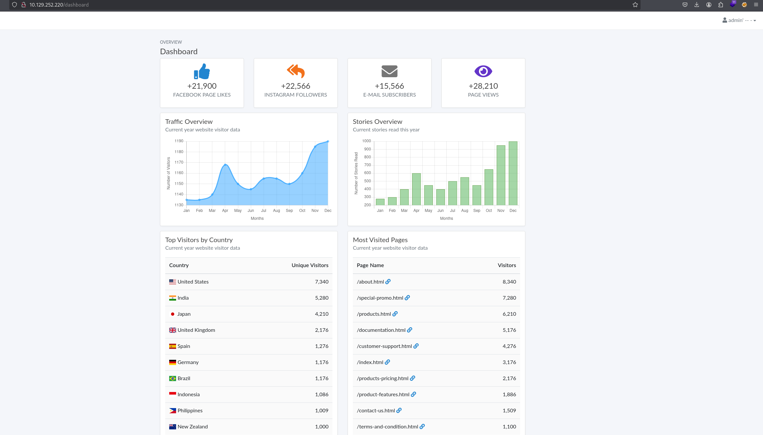Open the link icon next to /special-promo.html
The width and height of the screenshot is (763, 435).
point(407,298)
